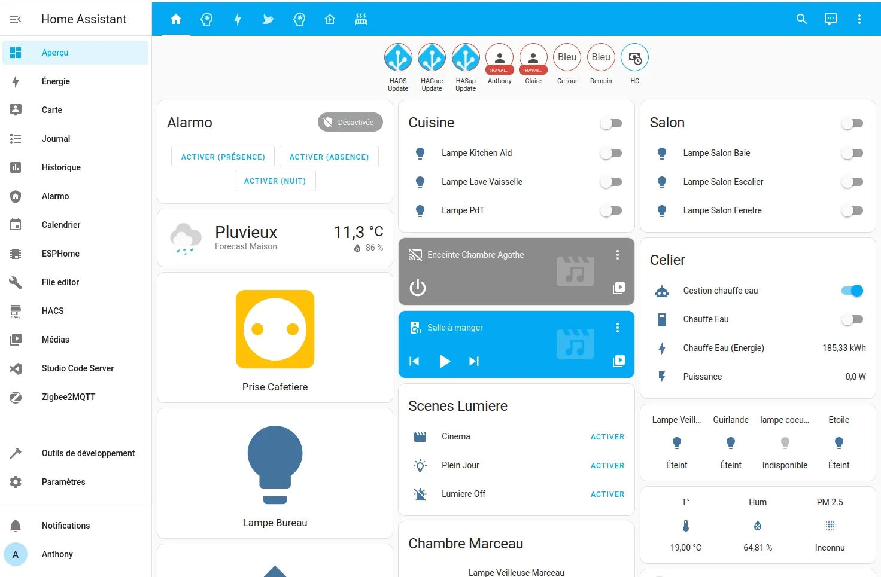Click the HACore Update badge
This screenshot has height=577, width=881.
coord(432,58)
